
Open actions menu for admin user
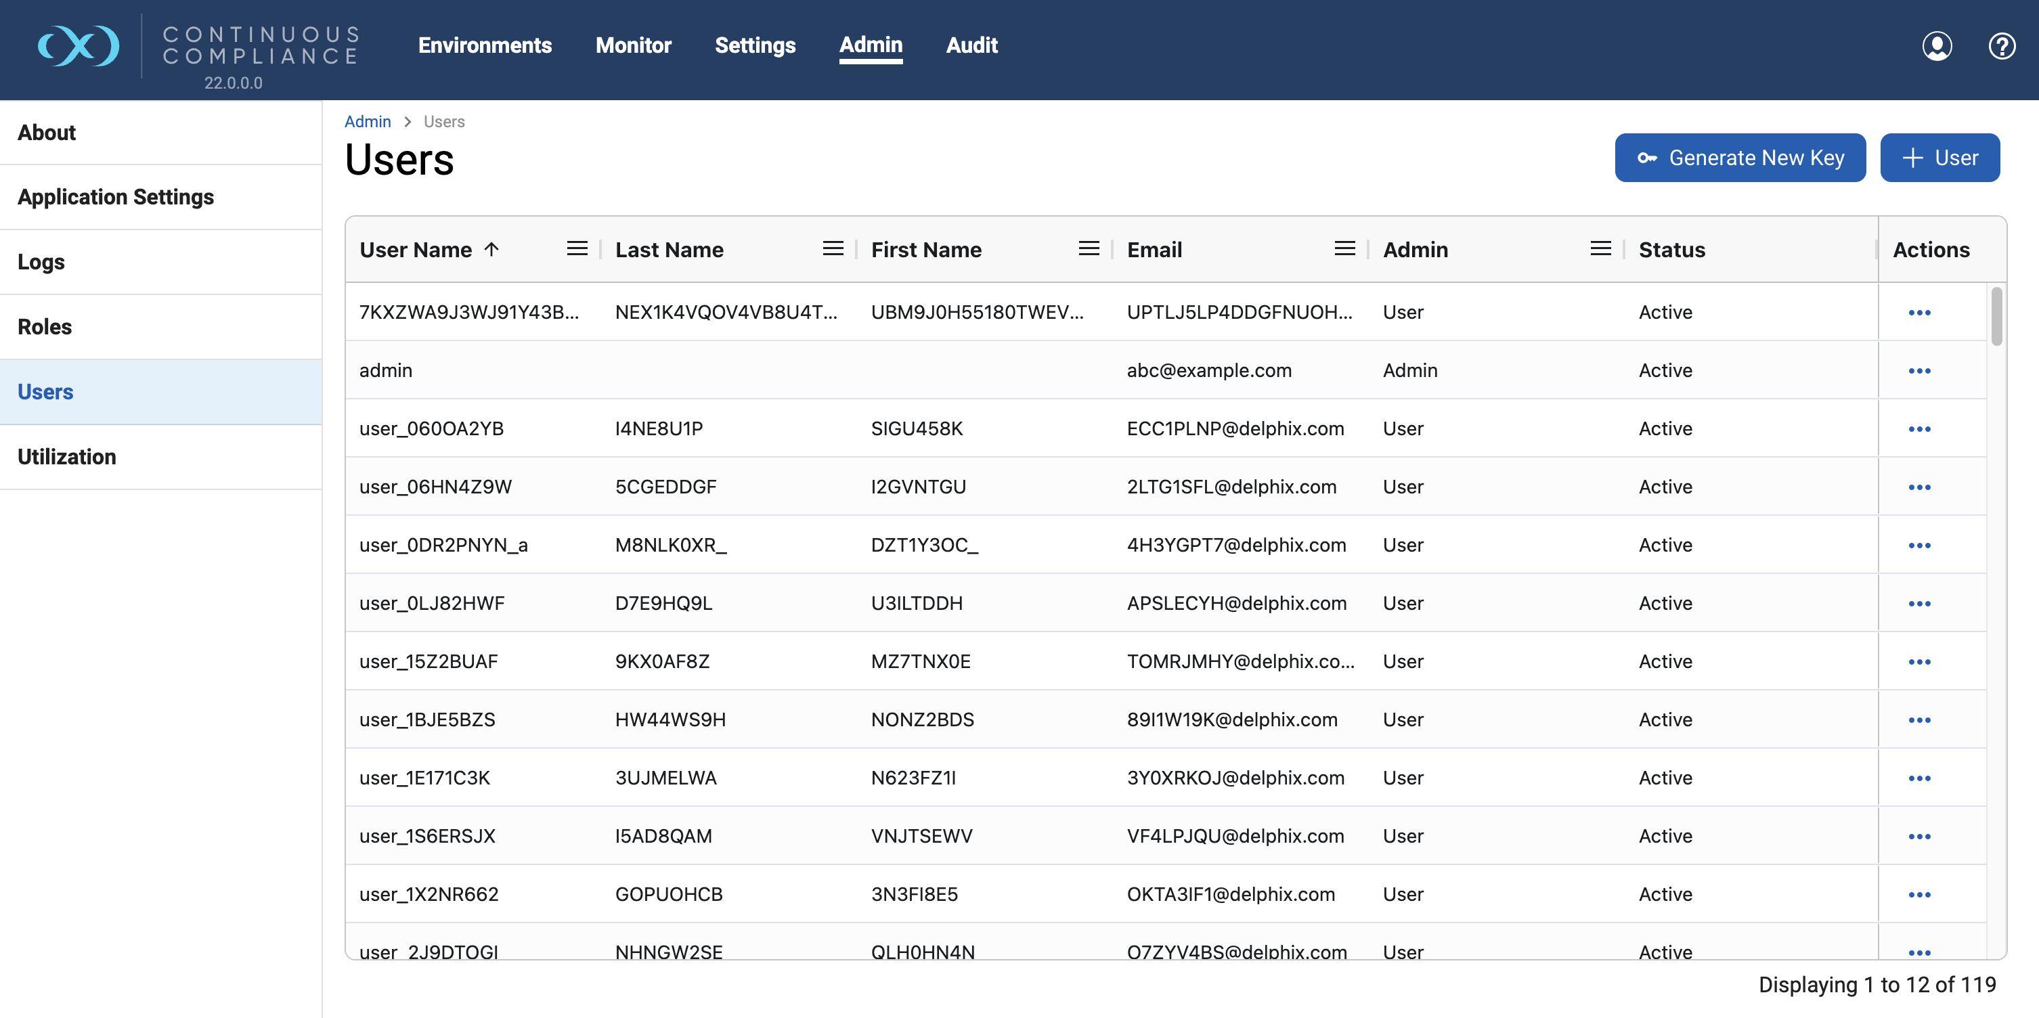coord(1919,370)
